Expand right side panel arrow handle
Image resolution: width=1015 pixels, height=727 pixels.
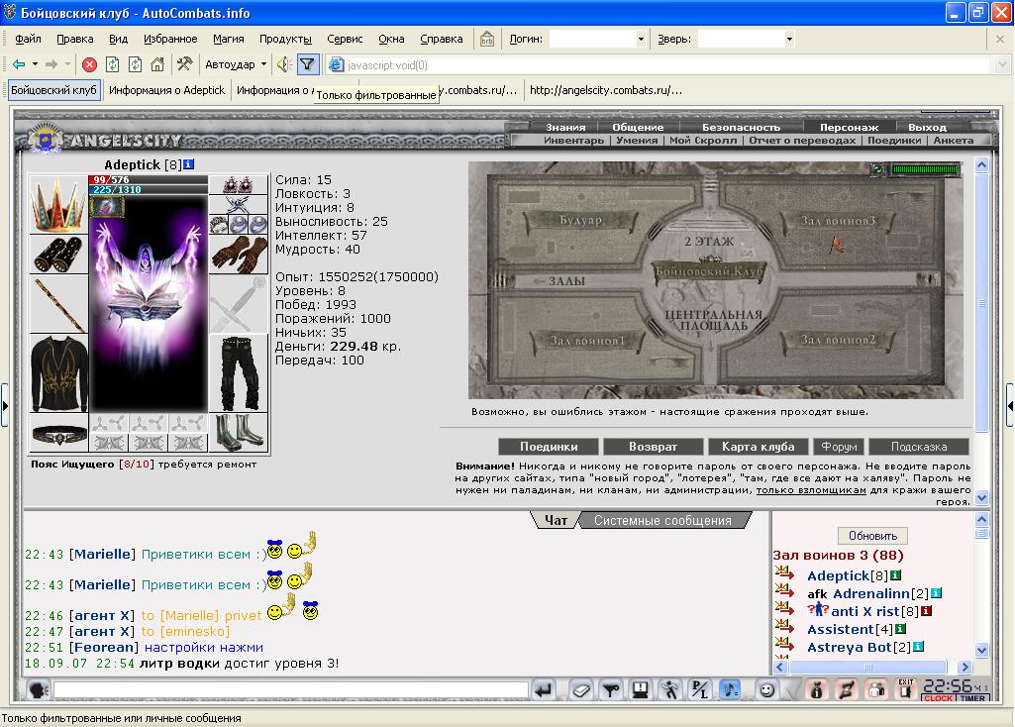tap(1010, 406)
